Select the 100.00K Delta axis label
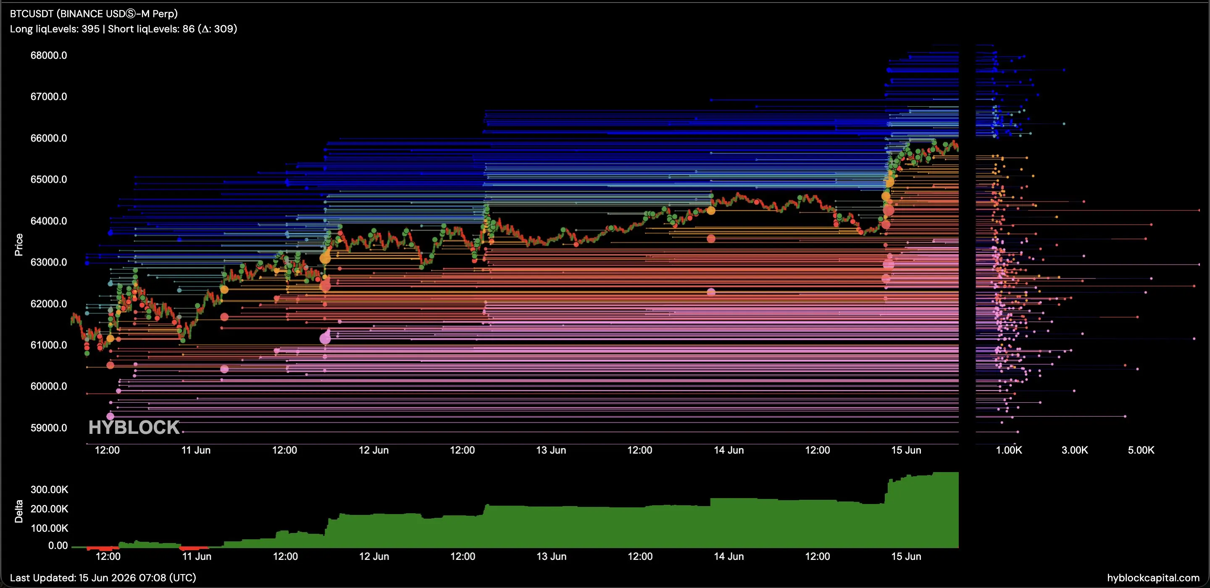 point(49,528)
